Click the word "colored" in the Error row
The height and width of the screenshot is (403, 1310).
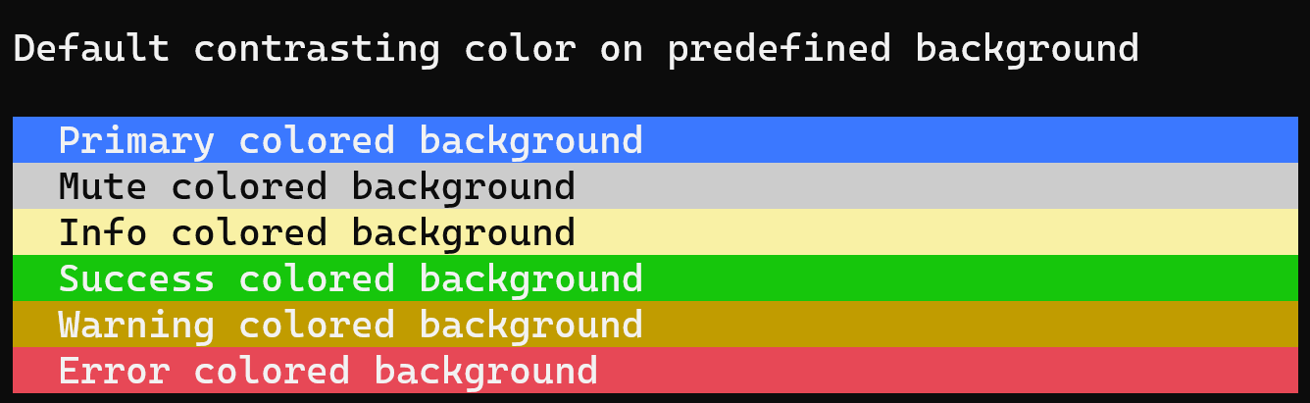click(x=272, y=371)
